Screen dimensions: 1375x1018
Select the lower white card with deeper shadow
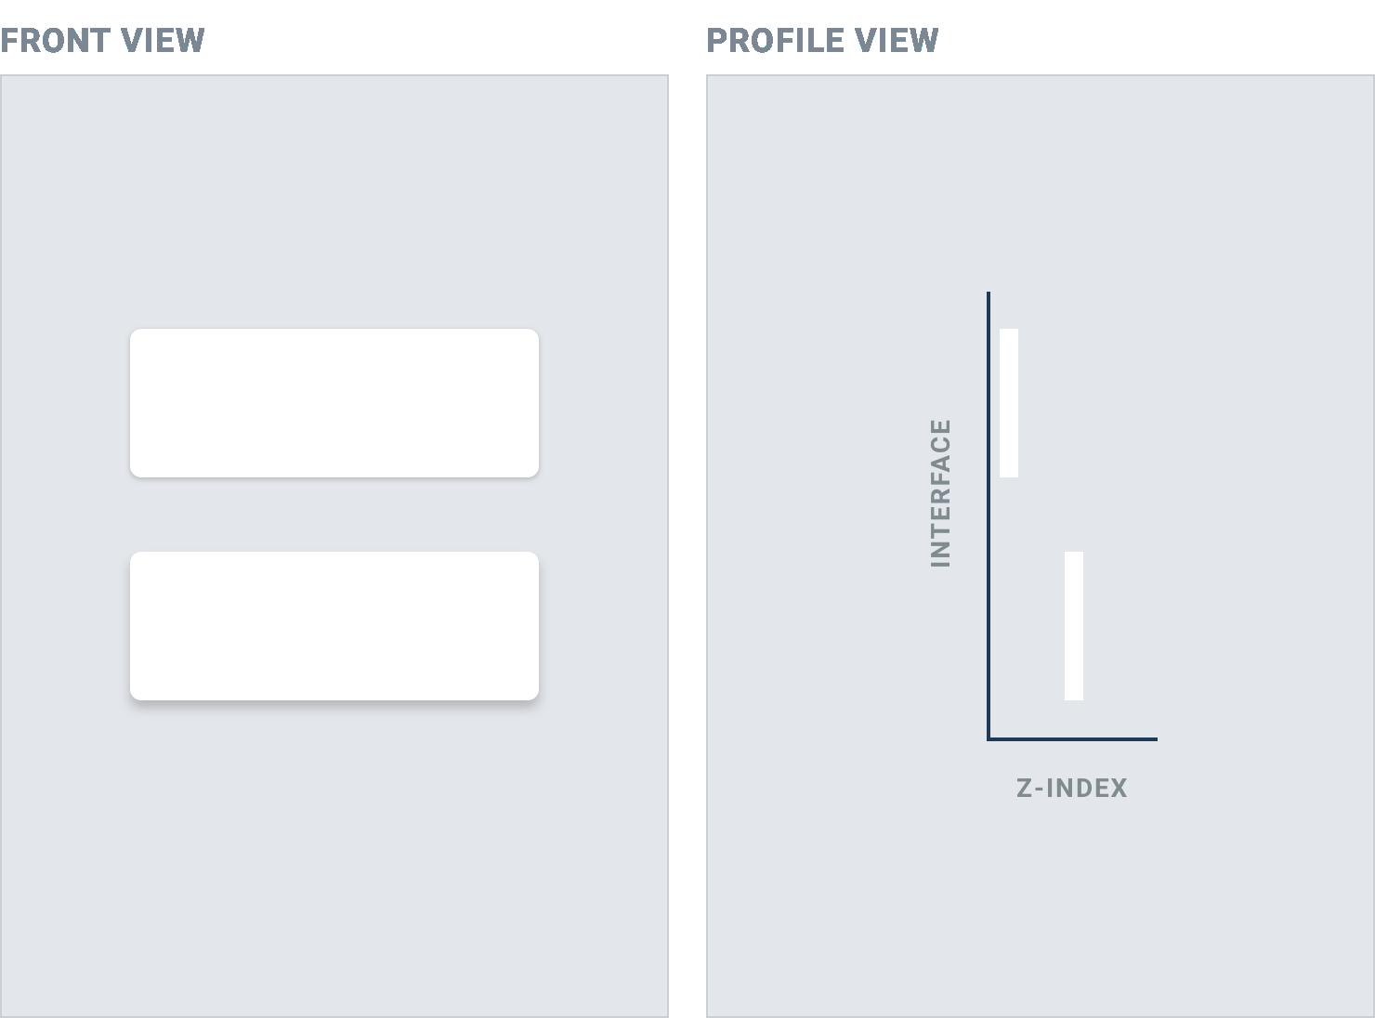pyautogui.click(x=334, y=625)
